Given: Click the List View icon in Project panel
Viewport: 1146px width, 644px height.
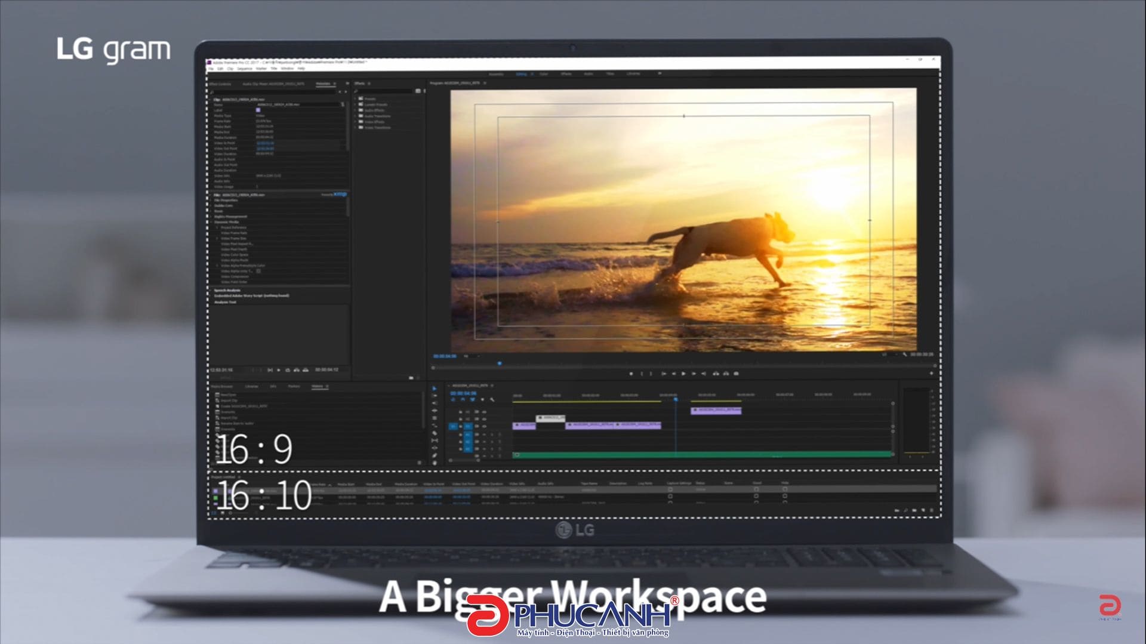Looking at the screenshot, I should coord(214,513).
